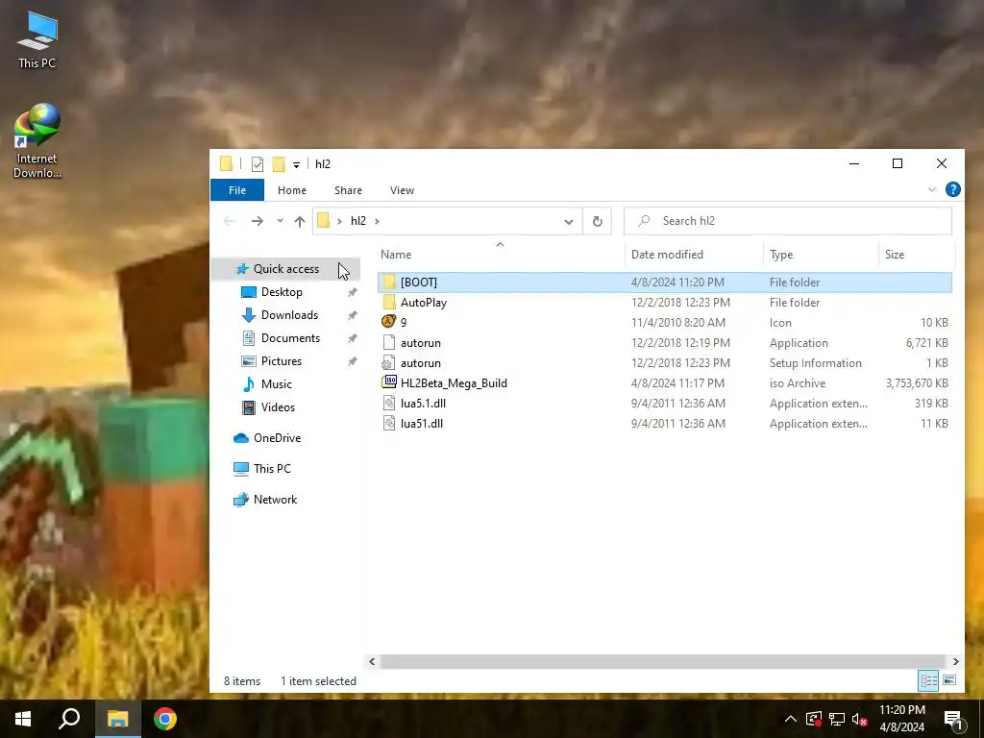984x738 pixels.
Task: Show hidden tray icons chevron
Action: click(791, 719)
